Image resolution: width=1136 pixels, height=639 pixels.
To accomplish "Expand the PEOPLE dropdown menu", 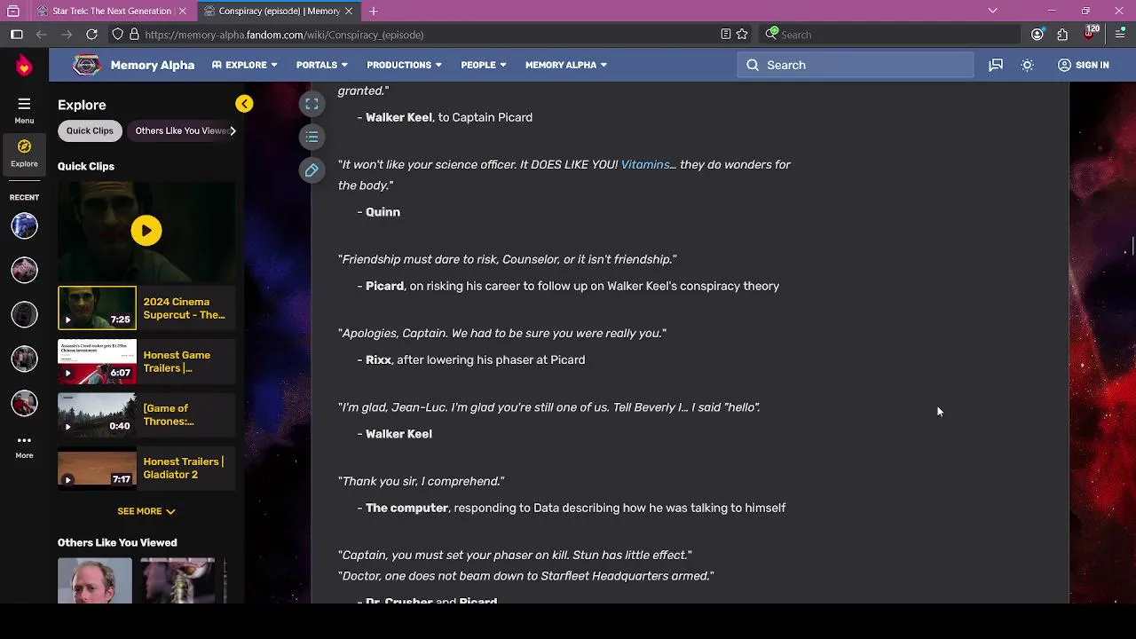I will tap(483, 65).
